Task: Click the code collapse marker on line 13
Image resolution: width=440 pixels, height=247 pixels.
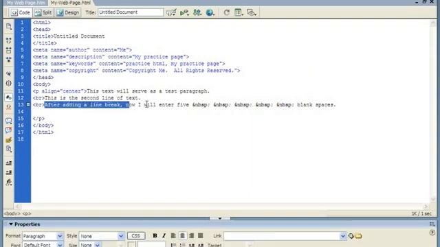Action: (28, 104)
